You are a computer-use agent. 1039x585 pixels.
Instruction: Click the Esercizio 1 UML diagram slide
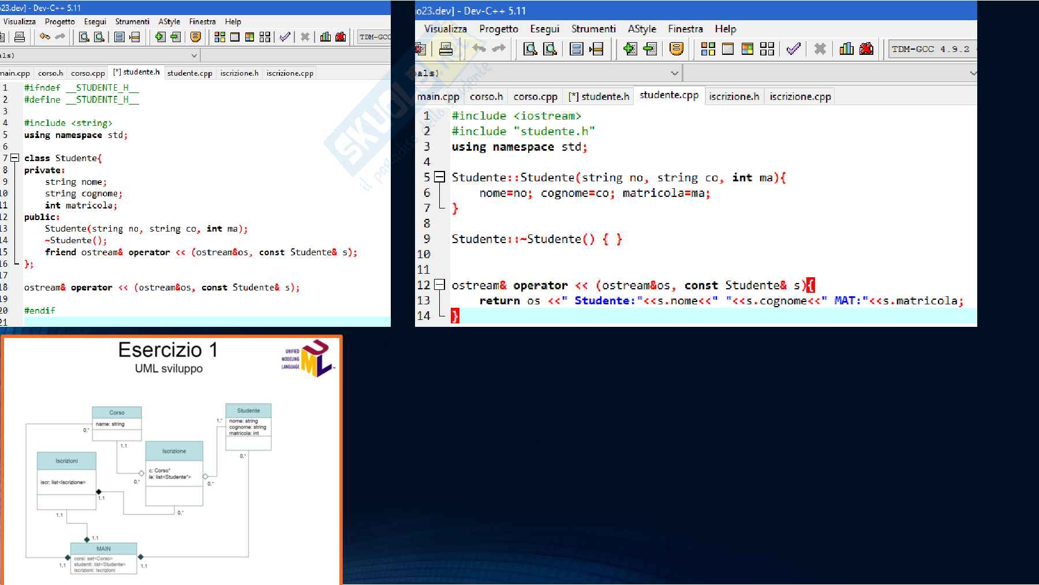click(x=171, y=460)
